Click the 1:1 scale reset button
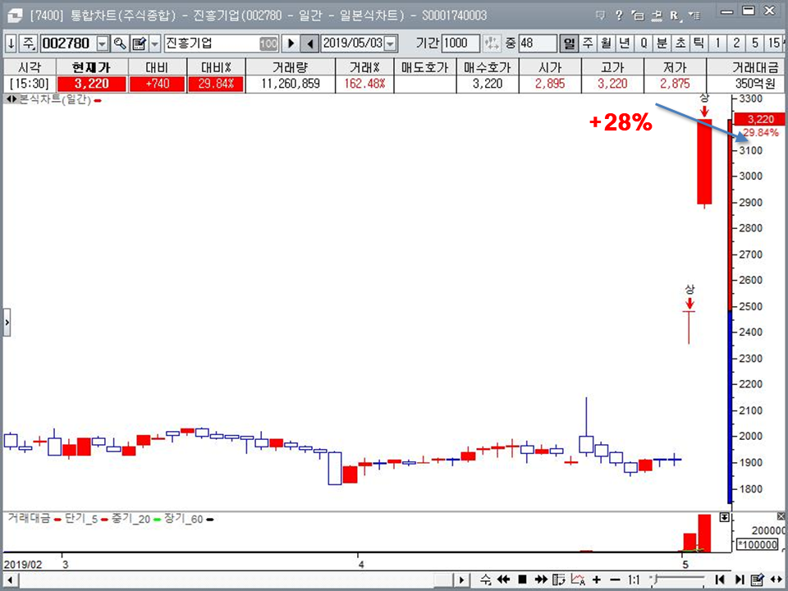 (635, 580)
